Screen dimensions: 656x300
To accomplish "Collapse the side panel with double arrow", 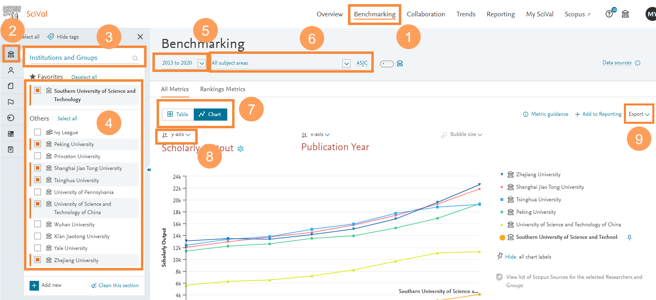I will pyautogui.click(x=149, y=170).
